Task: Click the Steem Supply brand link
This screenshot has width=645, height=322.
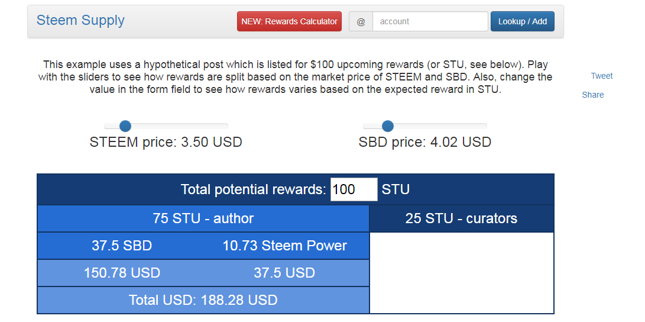Action: point(80,20)
